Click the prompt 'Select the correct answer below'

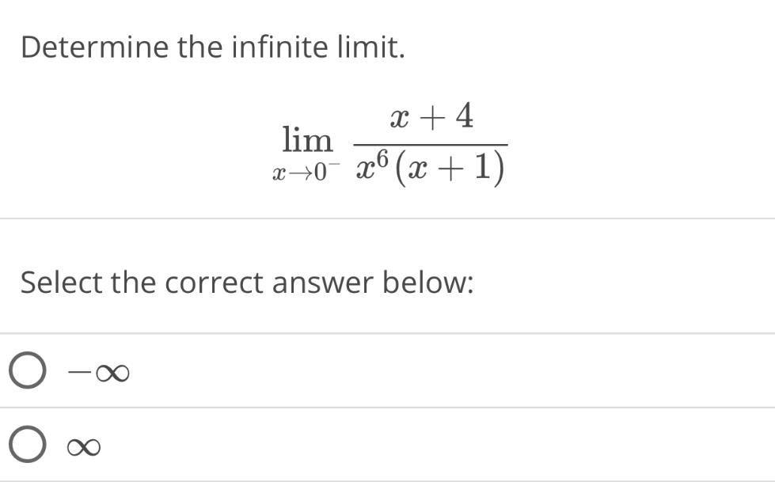tap(247, 282)
